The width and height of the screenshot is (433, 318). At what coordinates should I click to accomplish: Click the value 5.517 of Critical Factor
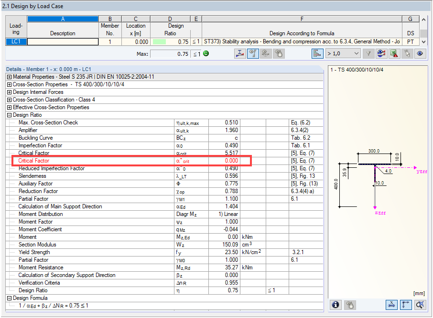(x=231, y=153)
